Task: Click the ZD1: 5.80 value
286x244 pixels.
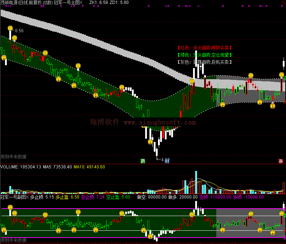Action: [119, 3]
